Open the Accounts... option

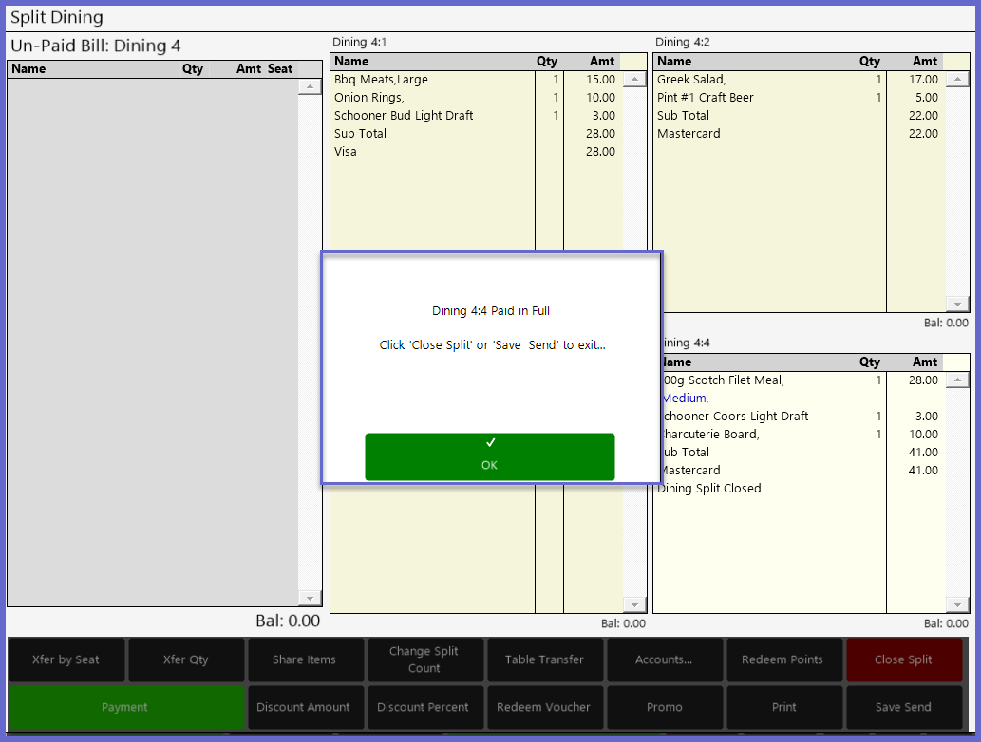(x=664, y=659)
